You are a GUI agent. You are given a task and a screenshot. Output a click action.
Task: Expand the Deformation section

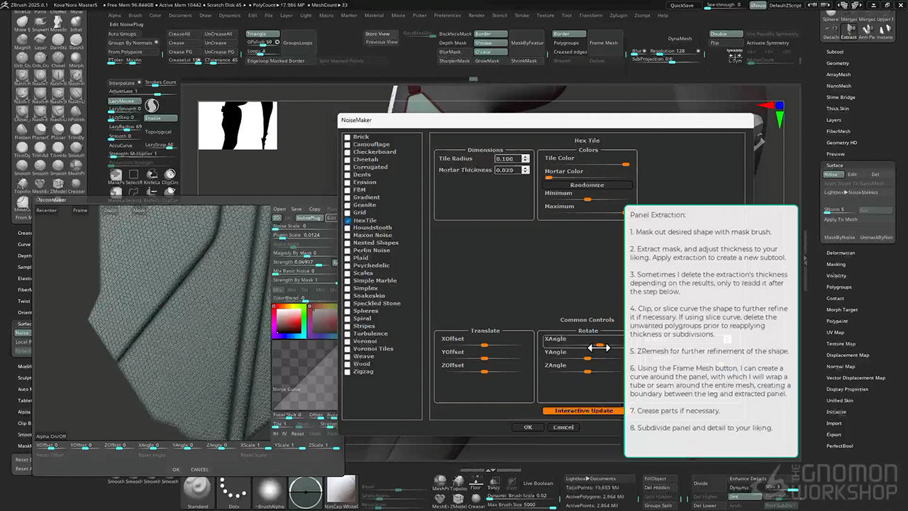click(x=841, y=253)
